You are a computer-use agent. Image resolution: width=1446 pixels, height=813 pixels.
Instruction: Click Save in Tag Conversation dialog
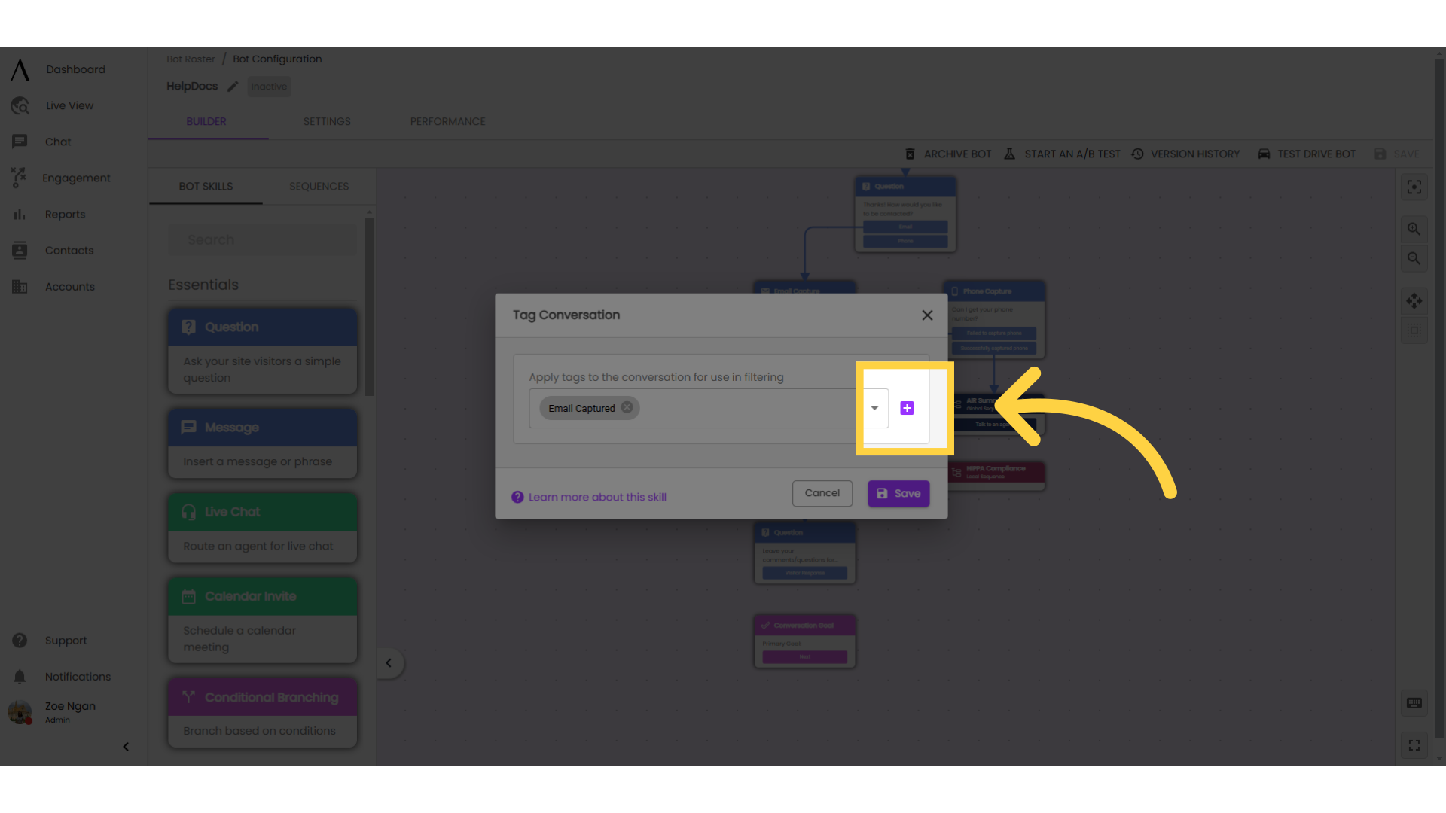tap(898, 492)
